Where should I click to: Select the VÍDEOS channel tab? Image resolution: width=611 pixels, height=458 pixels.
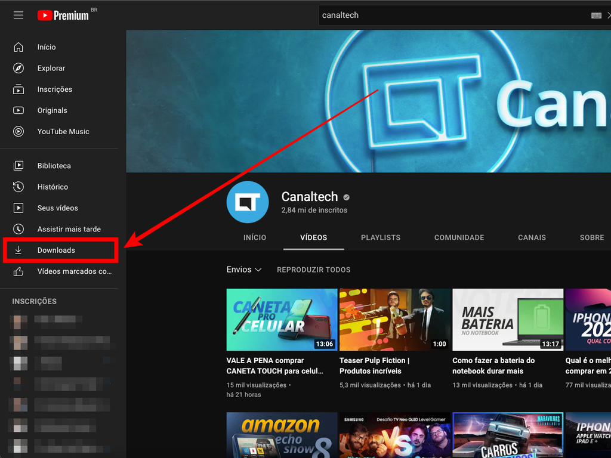(314, 237)
